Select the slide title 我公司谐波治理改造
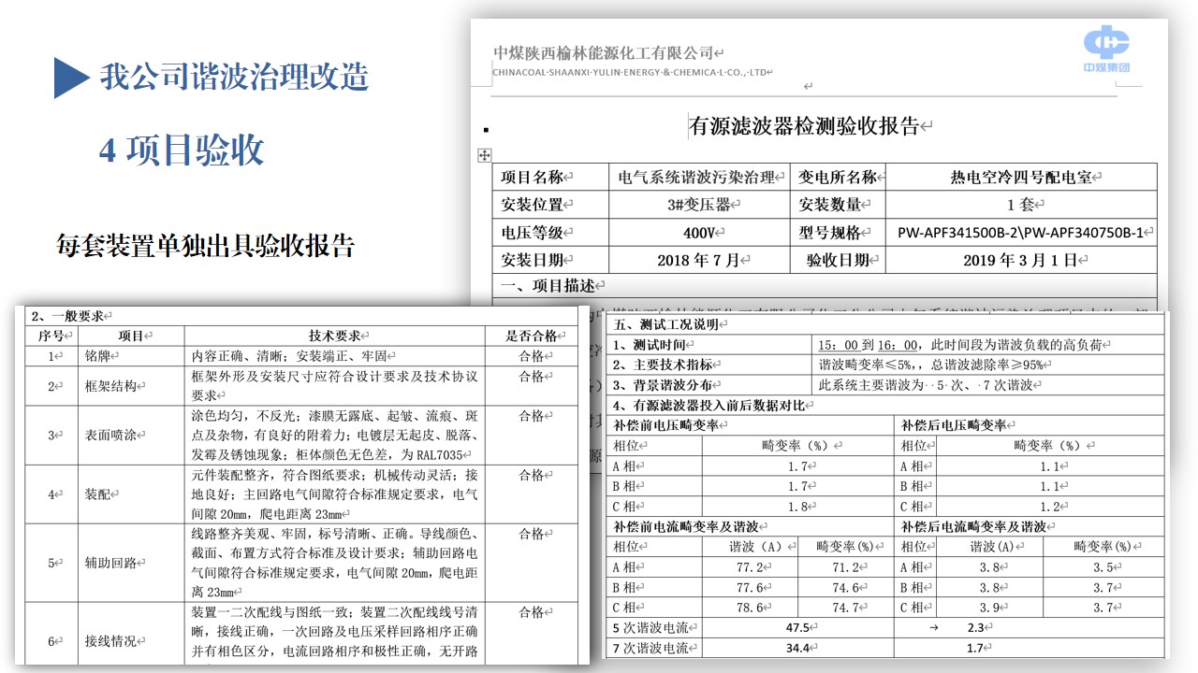The height and width of the screenshot is (673, 1198). tap(234, 77)
